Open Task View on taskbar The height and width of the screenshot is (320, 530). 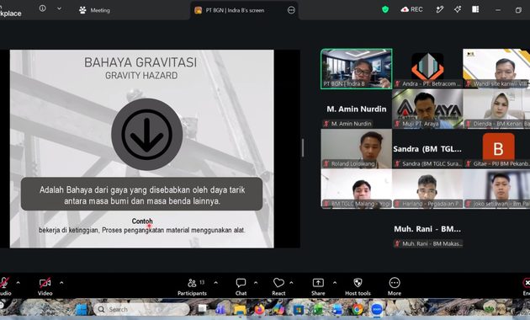[202, 308]
